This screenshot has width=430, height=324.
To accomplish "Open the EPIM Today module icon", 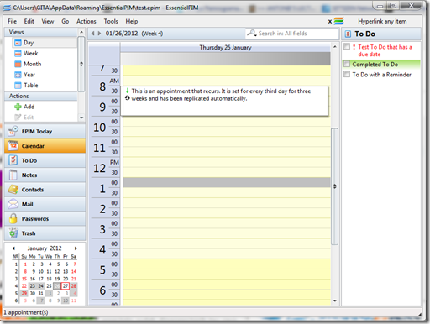I will [x=13, y=131].
